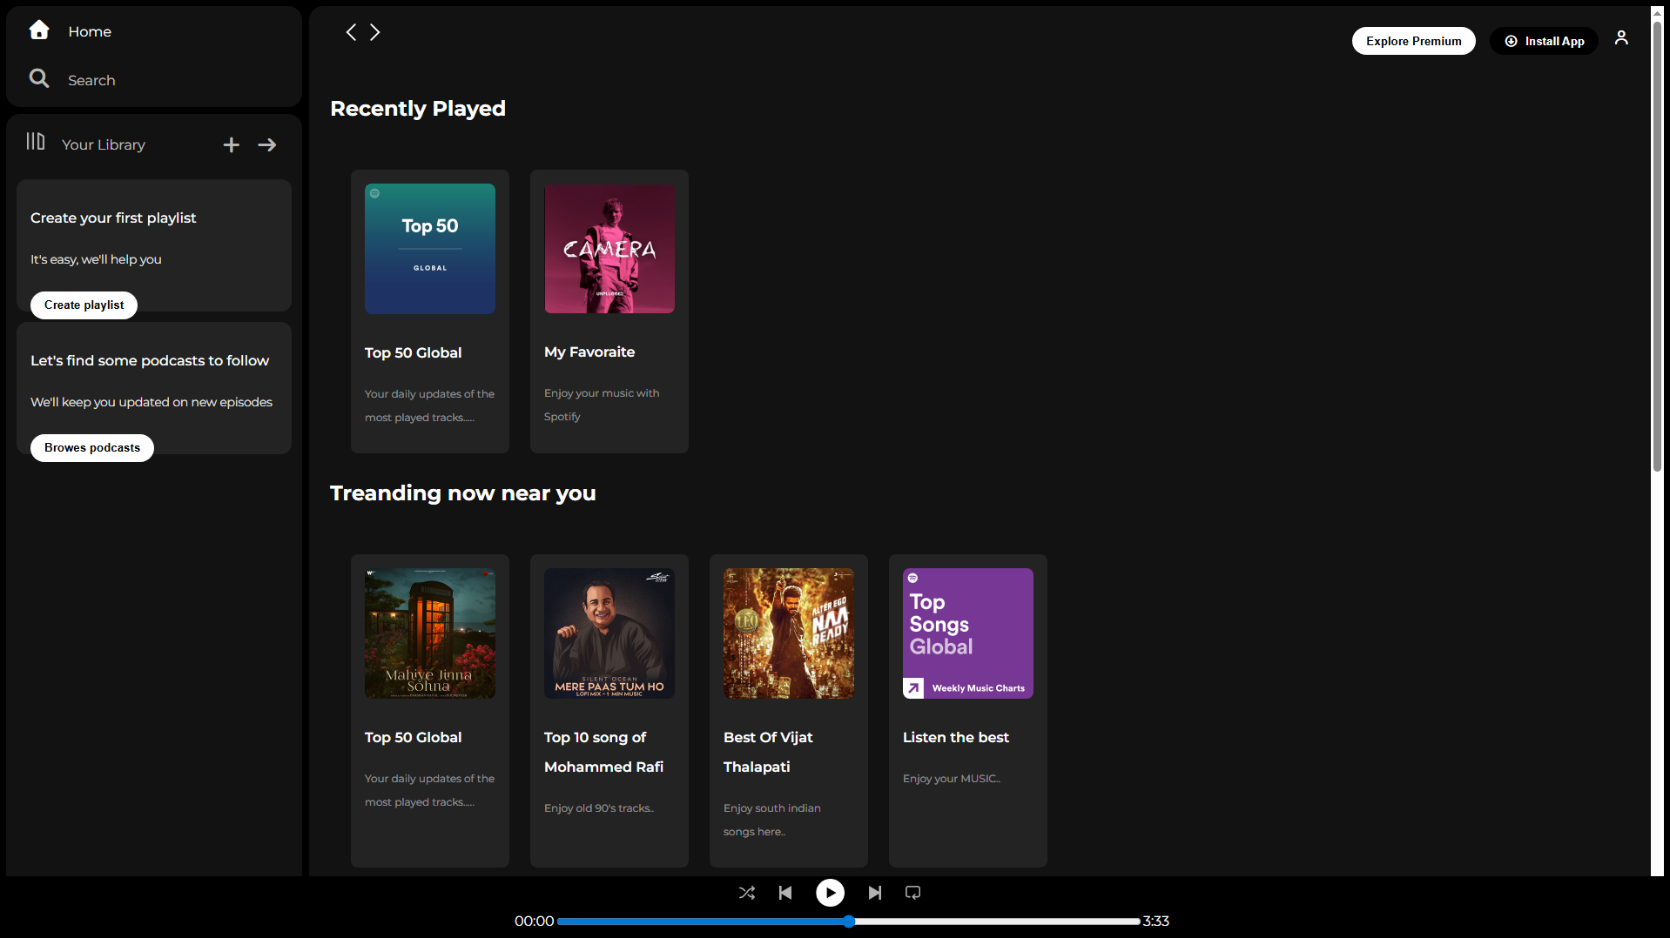
Task: Click the 'Listen the best' title
Action: pyautogui.click(x=956, y=737)
